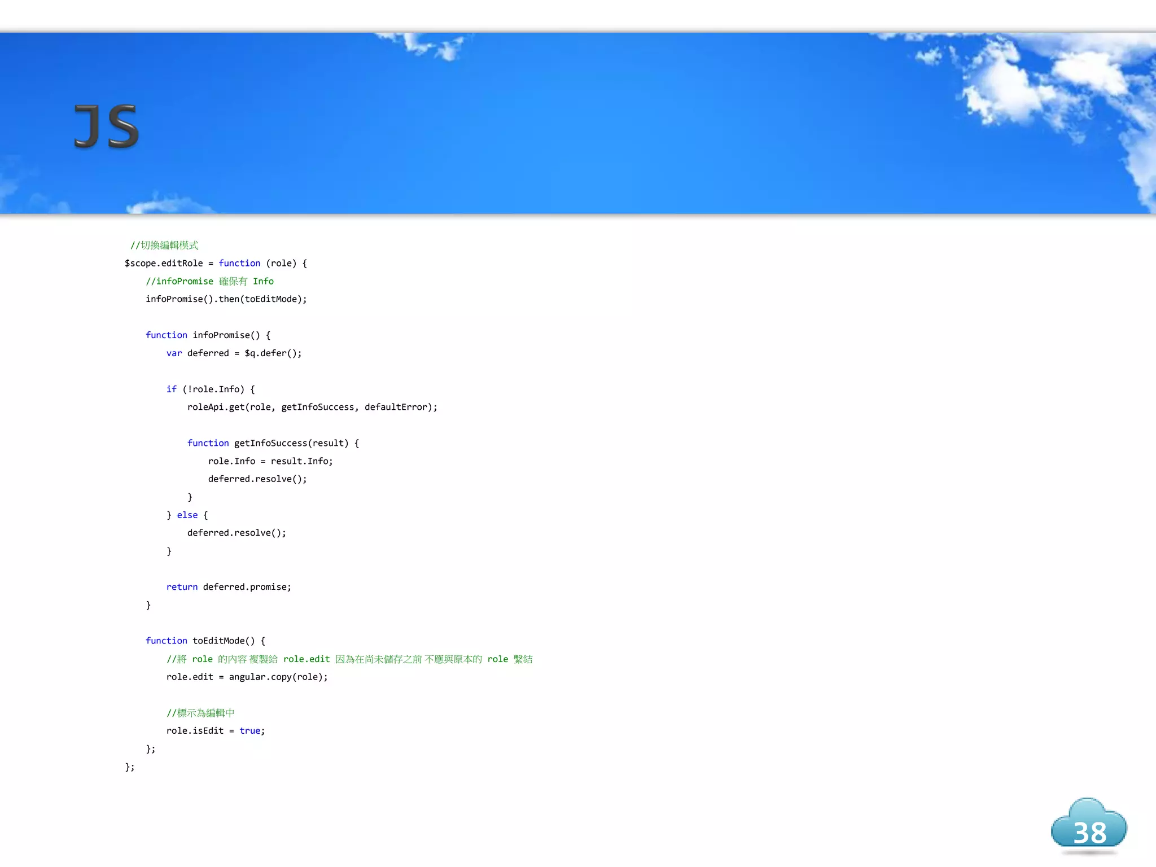Click the JS slide title
The height and width of the screenshot is (867, 1156).
click(x=107, y=126)
